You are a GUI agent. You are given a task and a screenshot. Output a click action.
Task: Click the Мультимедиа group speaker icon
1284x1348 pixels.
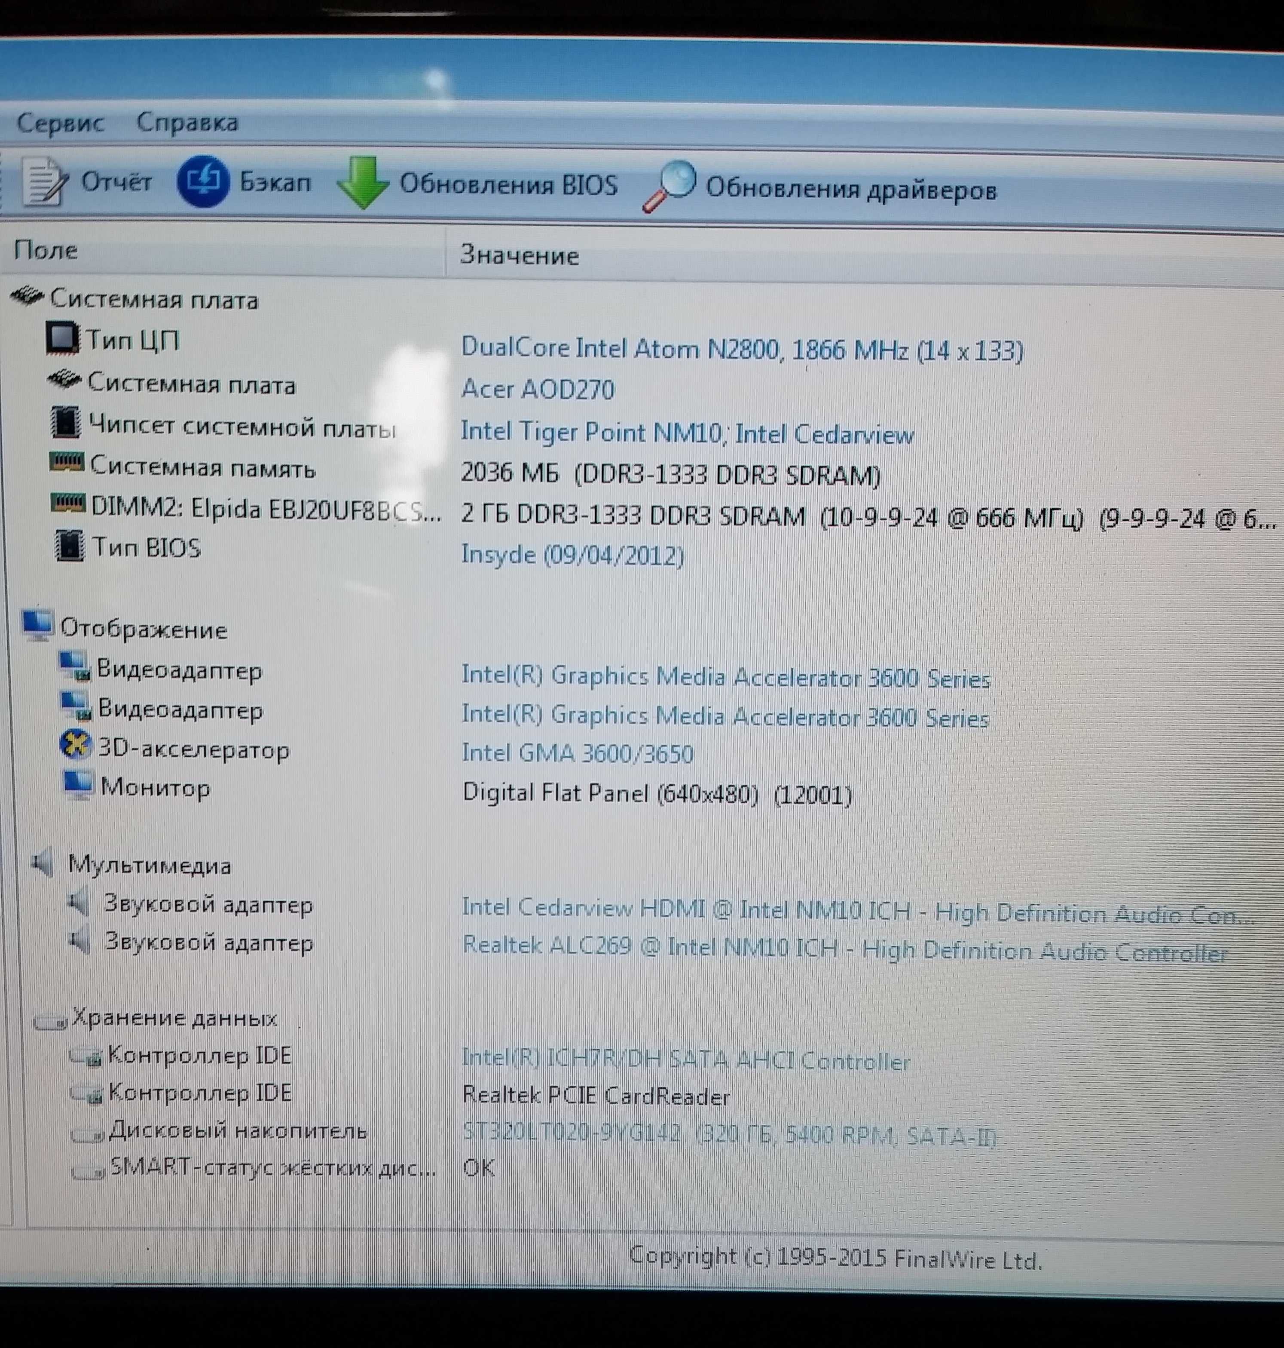coord(43,863)
